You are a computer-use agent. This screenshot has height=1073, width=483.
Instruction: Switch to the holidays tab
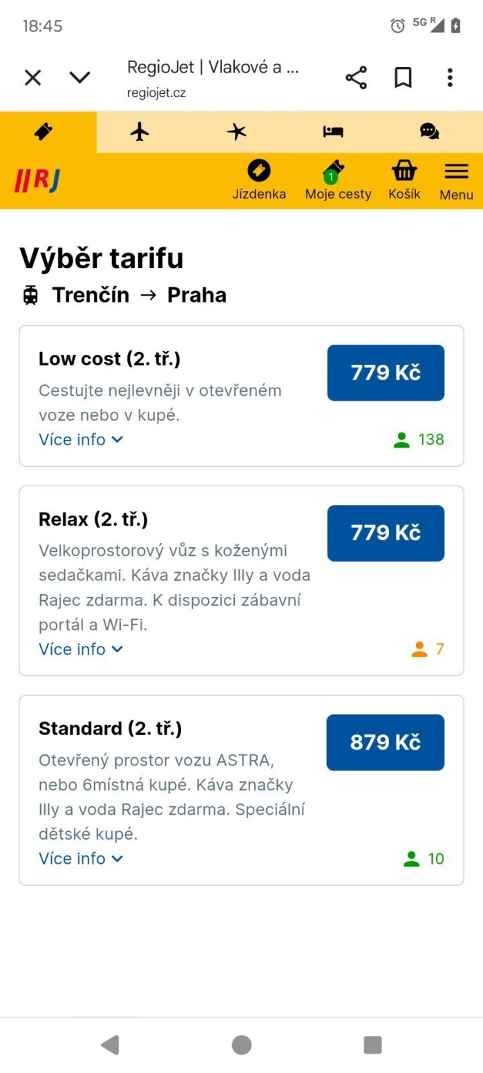click(x=236, y=131)
